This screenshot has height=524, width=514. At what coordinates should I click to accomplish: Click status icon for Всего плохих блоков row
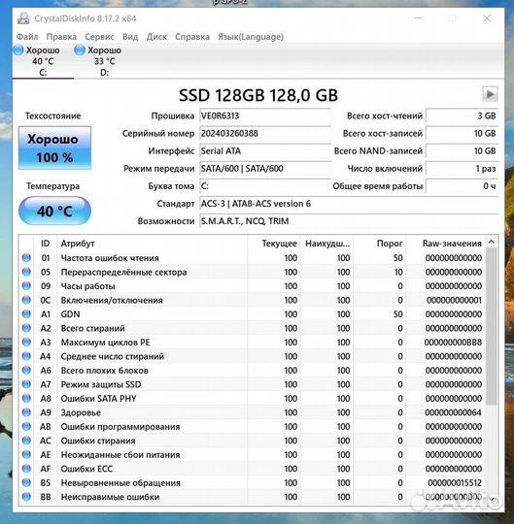pyautogui.click(x=26, y=370)
